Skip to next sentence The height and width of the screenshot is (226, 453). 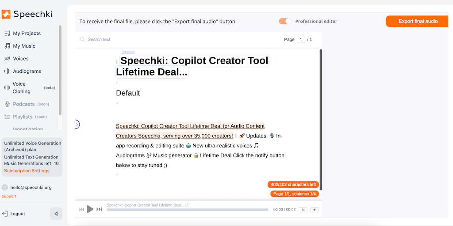(99, 210)
